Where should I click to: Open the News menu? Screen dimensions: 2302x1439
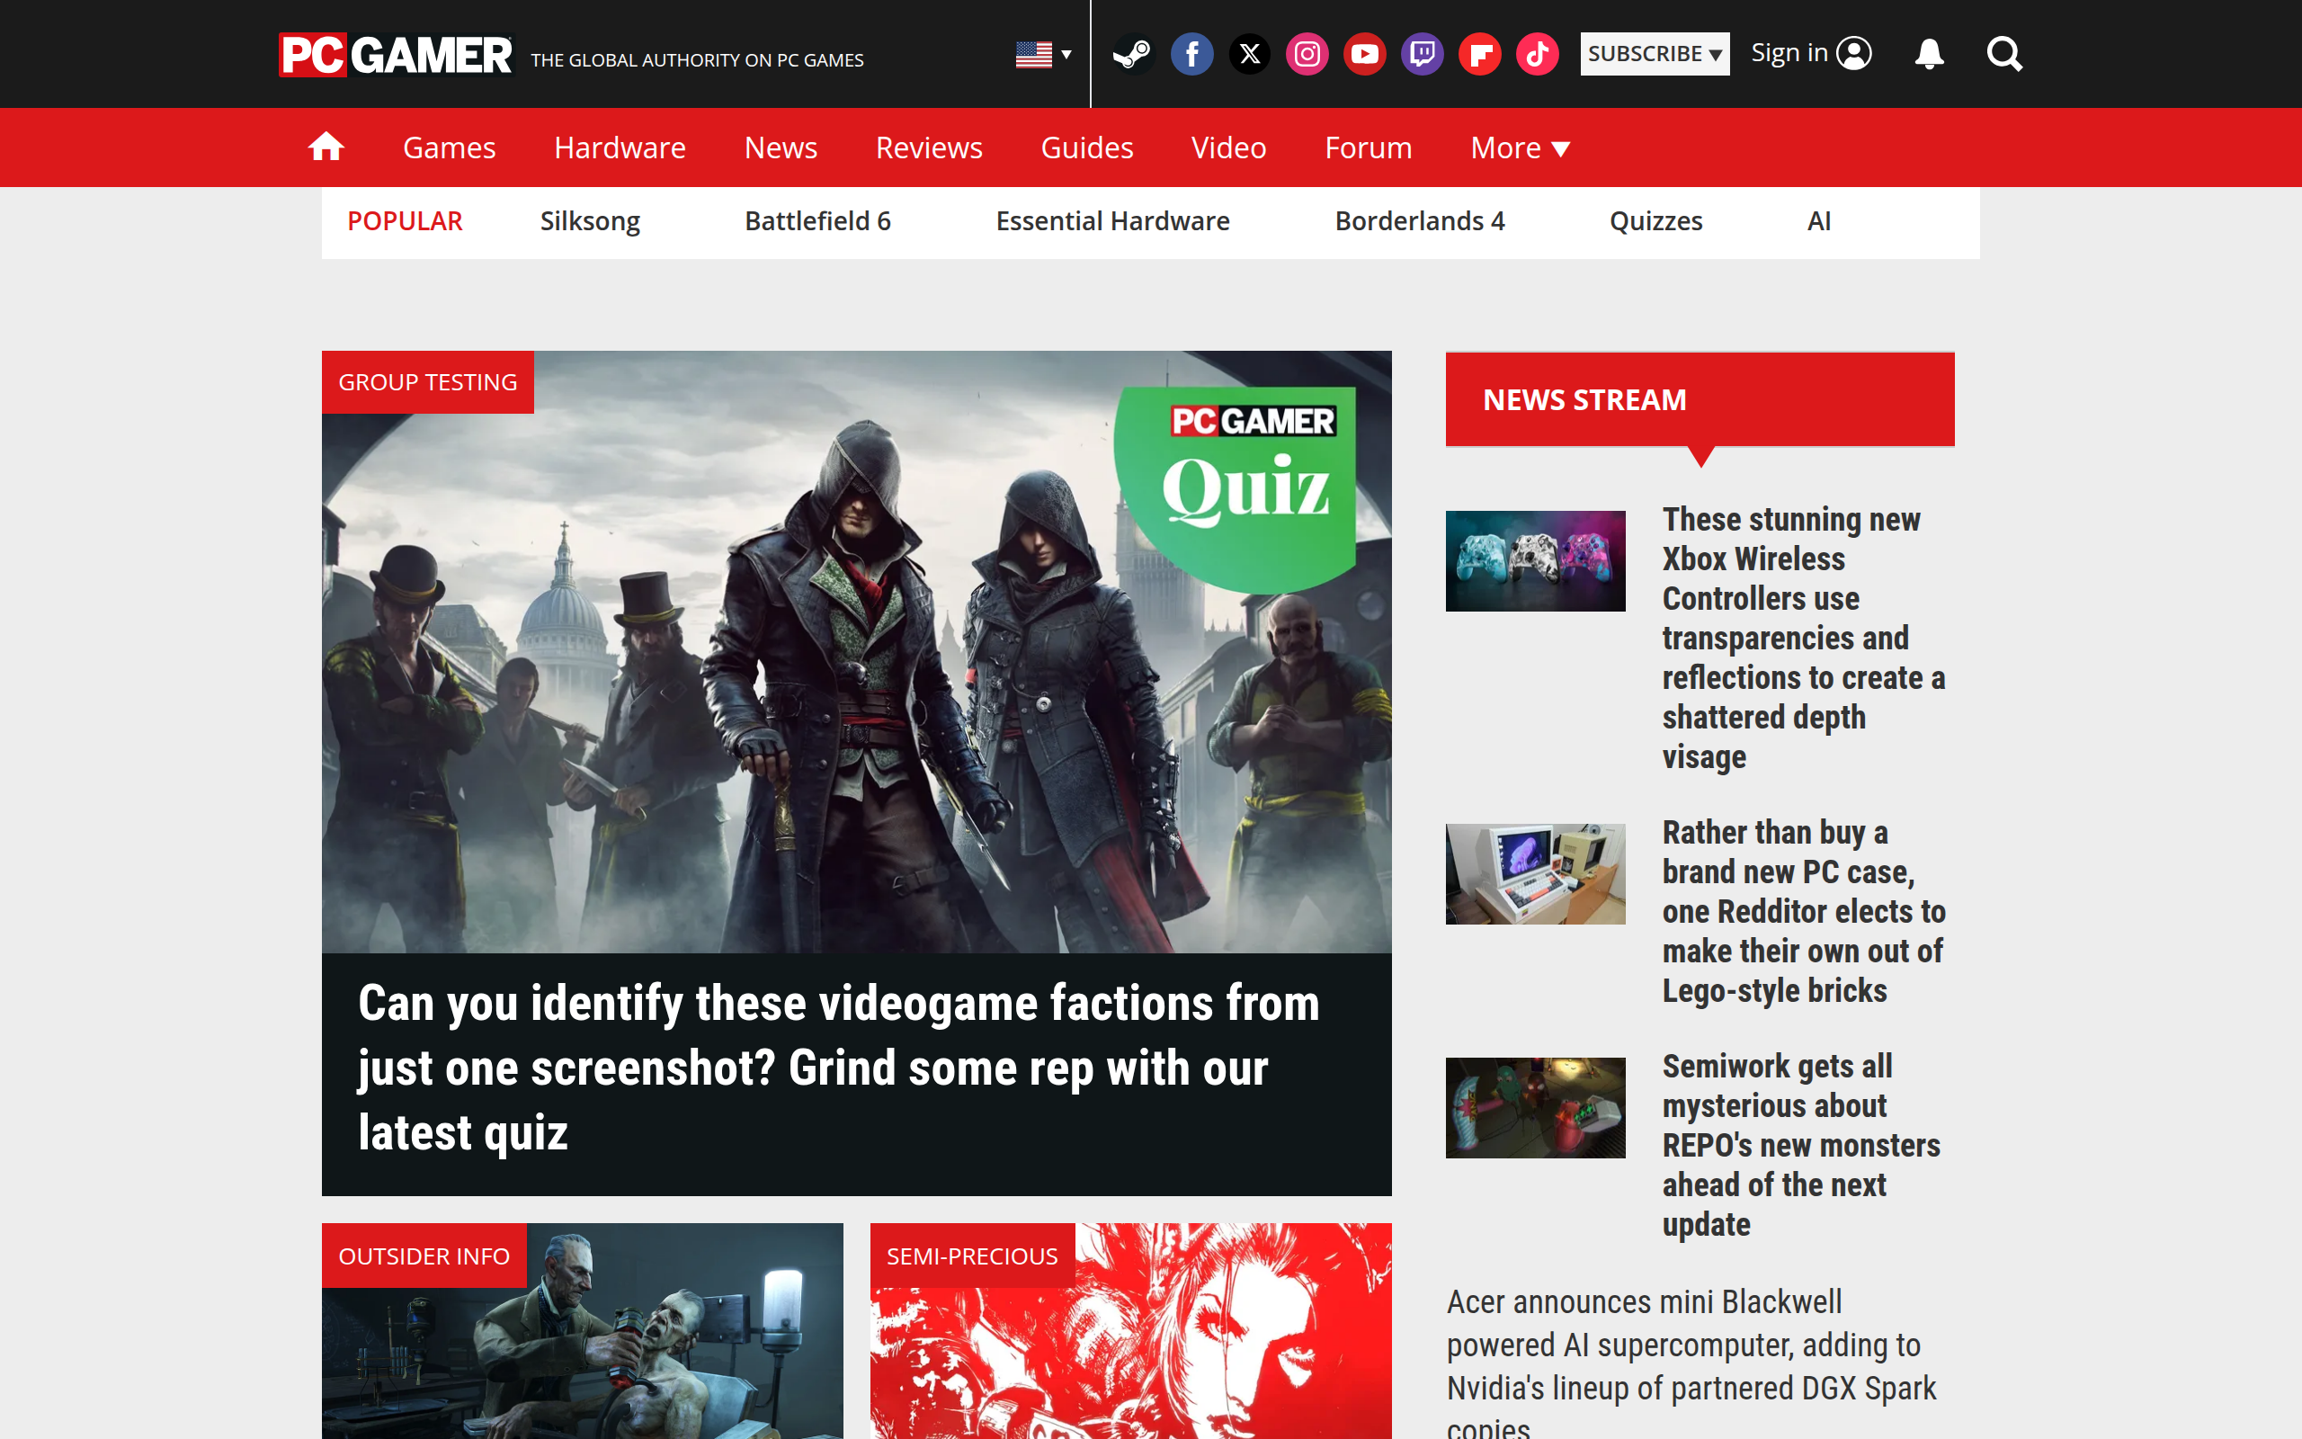(780, 147)
